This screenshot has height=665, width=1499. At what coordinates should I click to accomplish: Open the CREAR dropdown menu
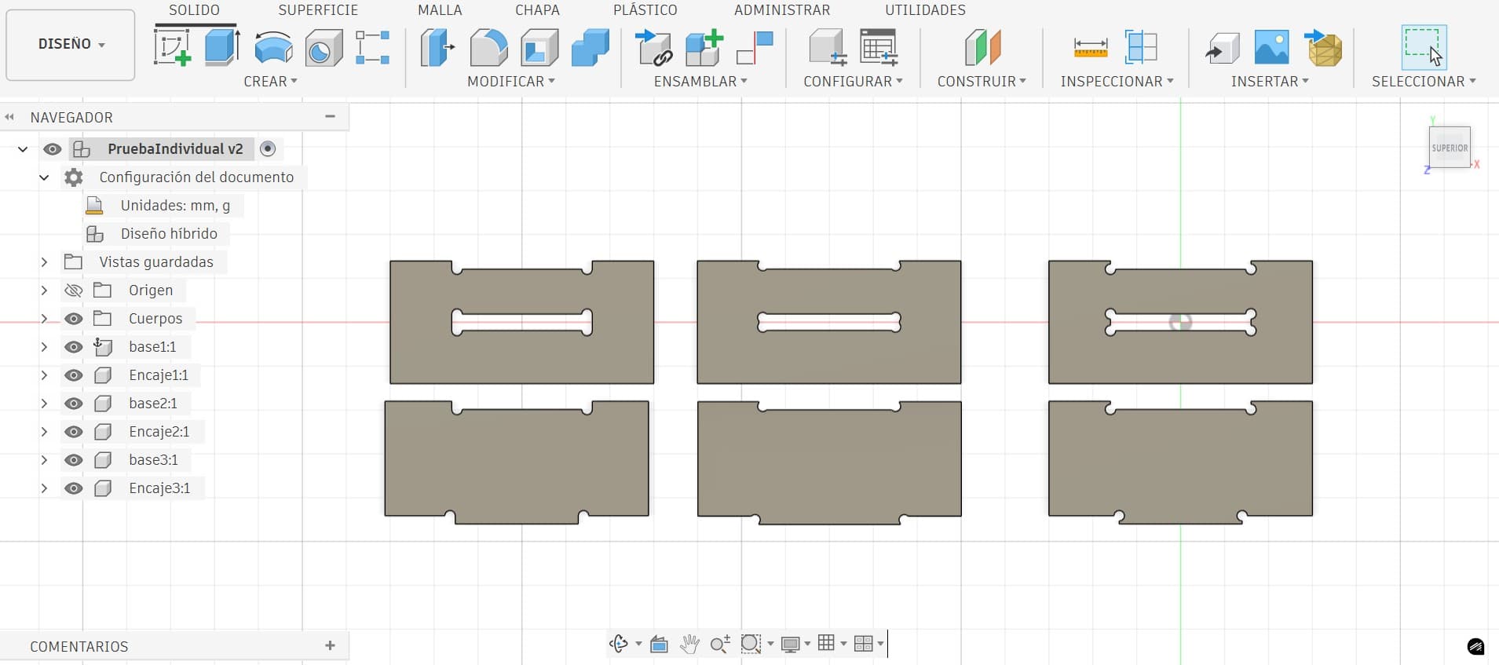270,82
